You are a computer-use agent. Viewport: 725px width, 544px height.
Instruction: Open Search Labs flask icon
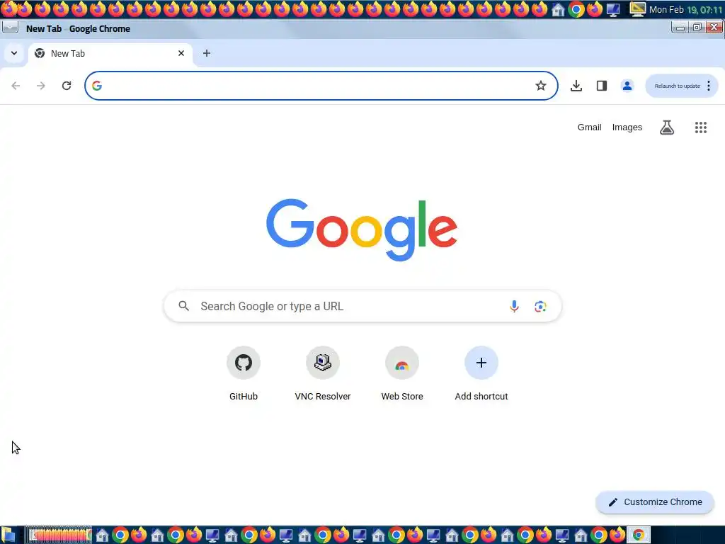pos(667,127)
